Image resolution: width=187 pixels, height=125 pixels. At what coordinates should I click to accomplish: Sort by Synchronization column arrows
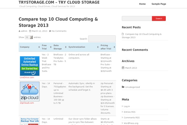click(x=98, y=47)
